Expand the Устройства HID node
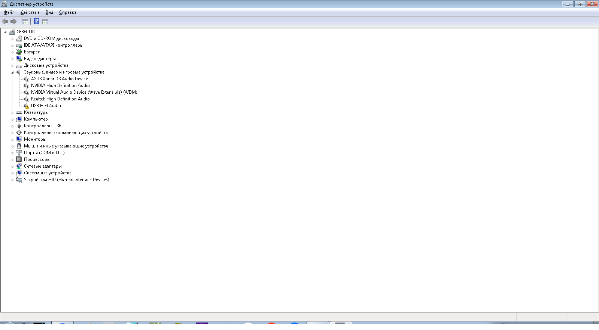Viewport: 599px width, 330px height. tap(12, 180)
